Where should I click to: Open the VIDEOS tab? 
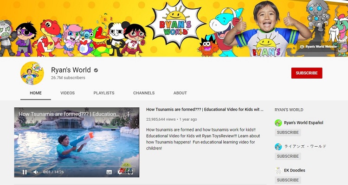pos(67,93)
